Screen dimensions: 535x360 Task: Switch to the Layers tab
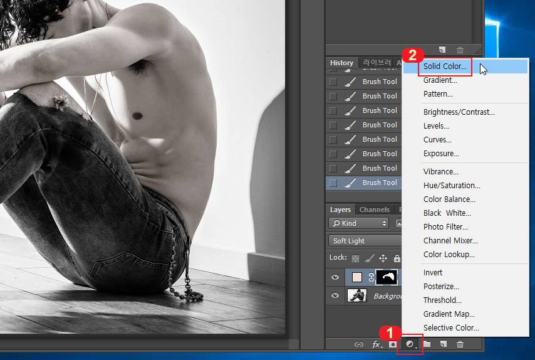coord(340,209)
